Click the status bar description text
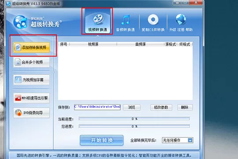The image size is (238, 159). tap(104, 155)
